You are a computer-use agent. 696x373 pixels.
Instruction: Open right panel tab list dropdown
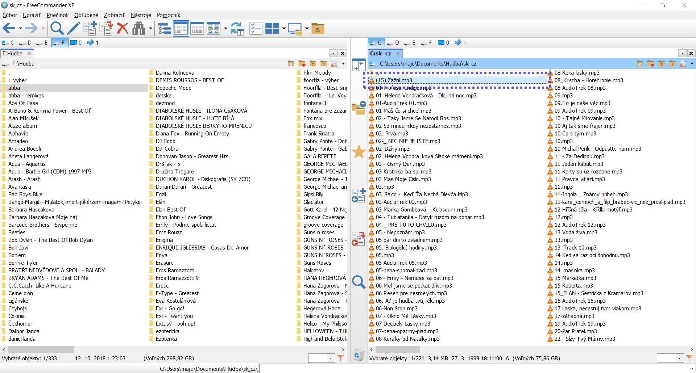(x=682, y=53)
